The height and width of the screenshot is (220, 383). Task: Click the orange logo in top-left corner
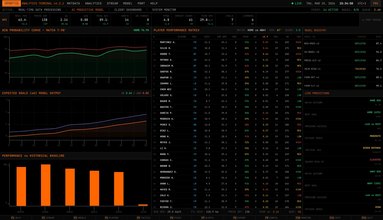12,3
